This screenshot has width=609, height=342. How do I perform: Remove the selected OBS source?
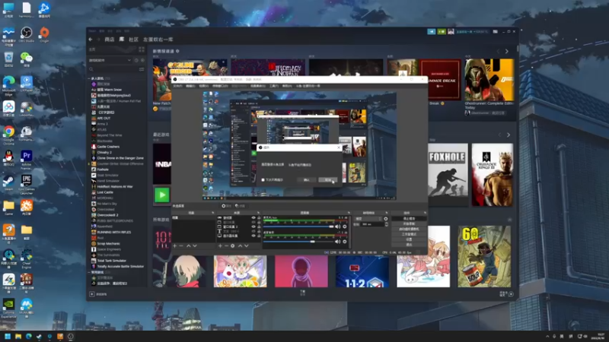click(x=226, y=245)
